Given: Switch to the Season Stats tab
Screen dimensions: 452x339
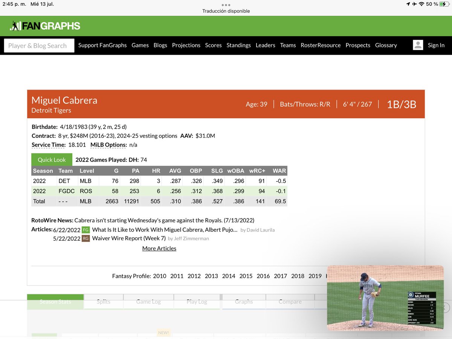Looking at the screenshot, I should [55, 302].
